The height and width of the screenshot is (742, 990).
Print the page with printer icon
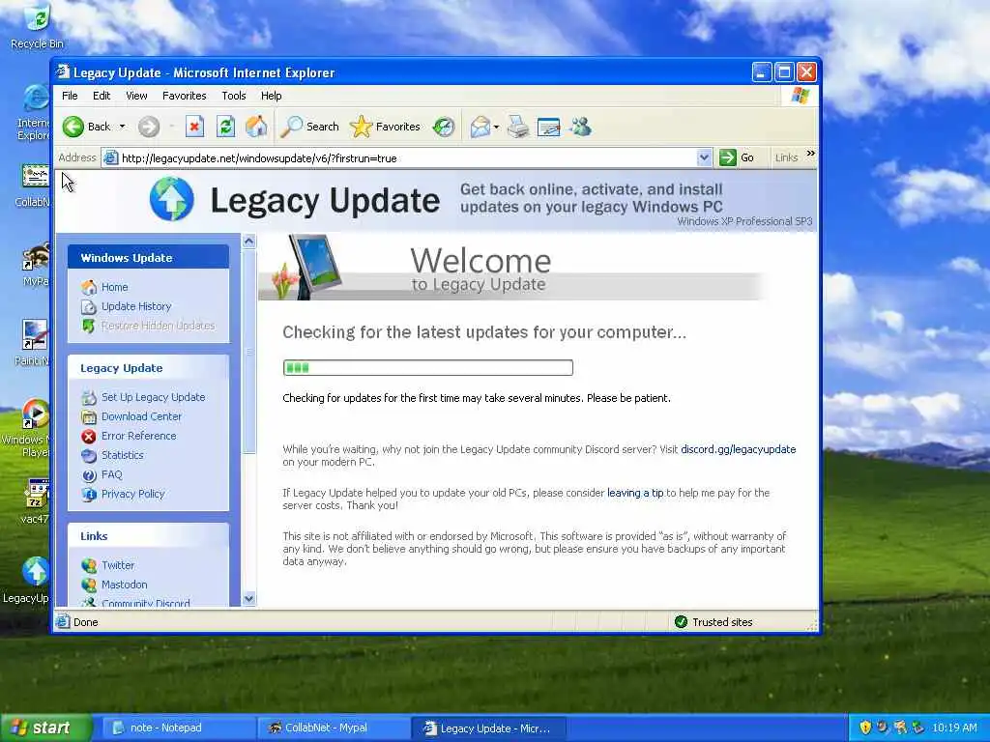(518, 127)
